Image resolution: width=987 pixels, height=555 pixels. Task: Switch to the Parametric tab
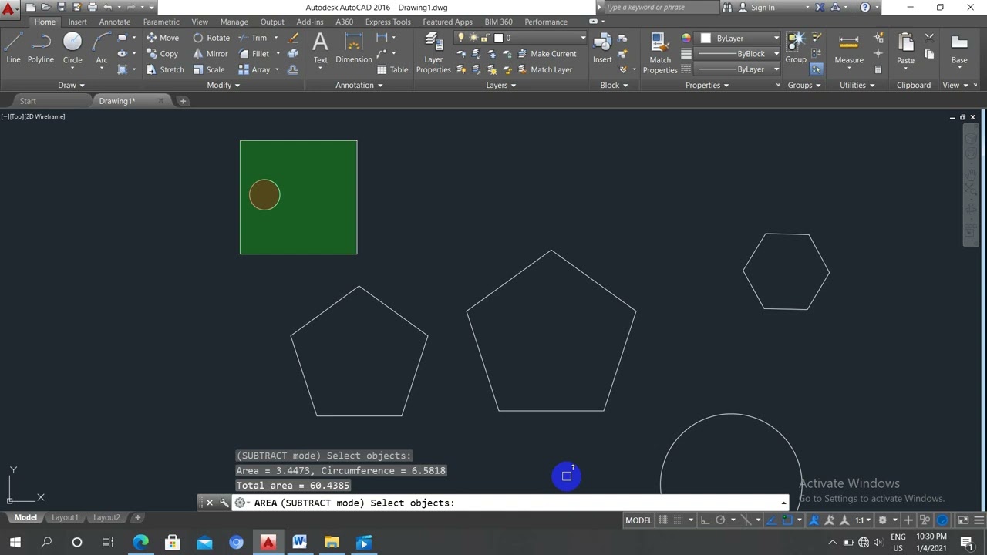coord(161,22)
